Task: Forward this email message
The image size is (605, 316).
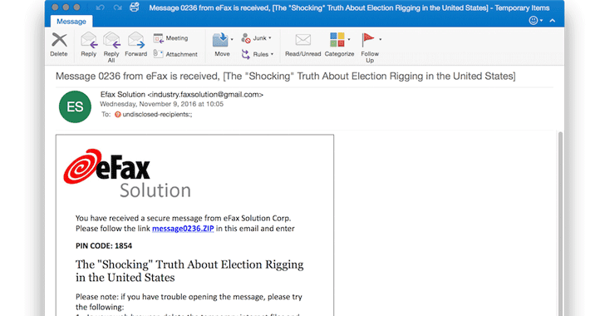Action: (135, 45)
